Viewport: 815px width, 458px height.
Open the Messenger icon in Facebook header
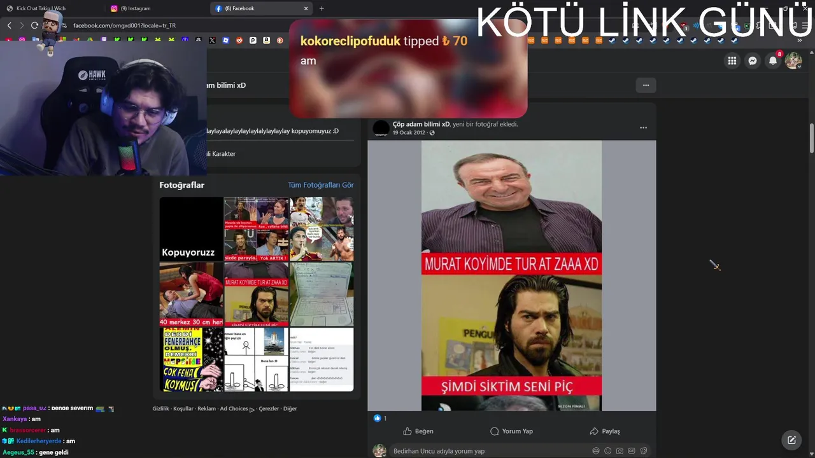[753, 60]
